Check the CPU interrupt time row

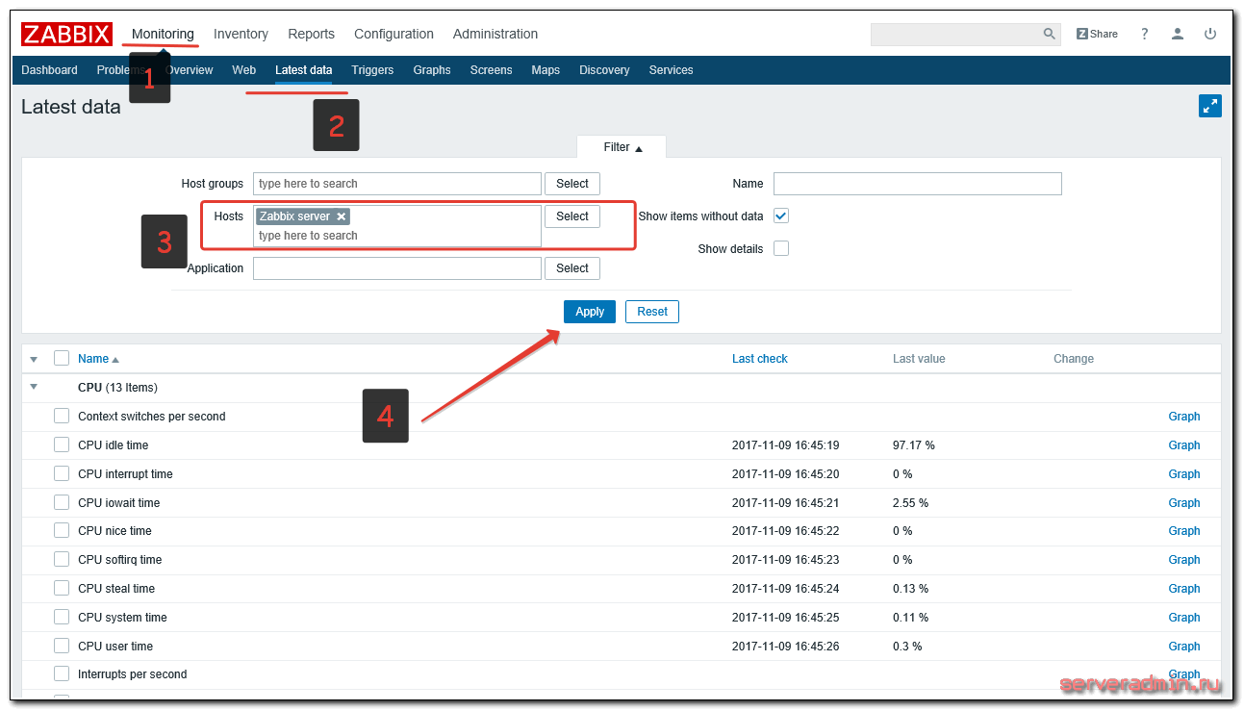coord(62,473)
